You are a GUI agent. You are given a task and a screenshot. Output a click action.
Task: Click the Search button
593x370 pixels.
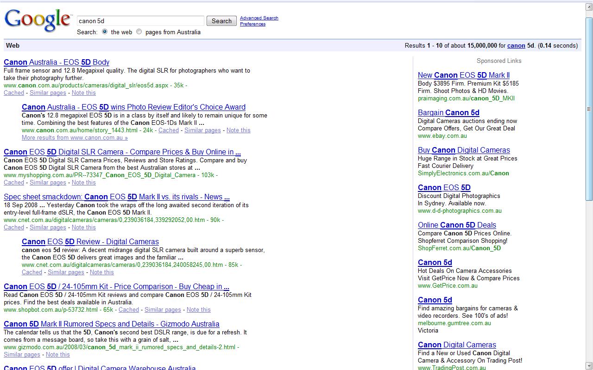pos(221,21)
